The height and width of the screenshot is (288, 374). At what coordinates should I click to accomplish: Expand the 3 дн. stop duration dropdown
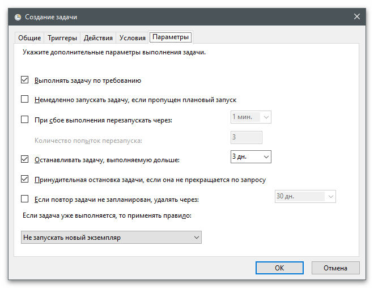(x=250, y=157)
